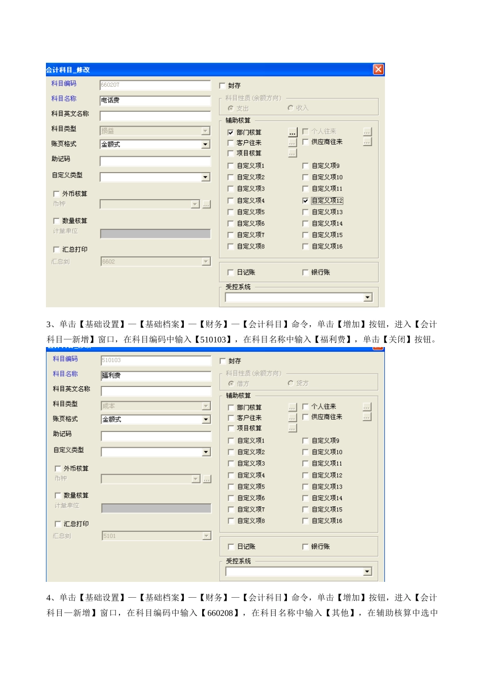Select the 支出 radio button
The width and height of the screenshot is (485, 686).
[231, 108]
